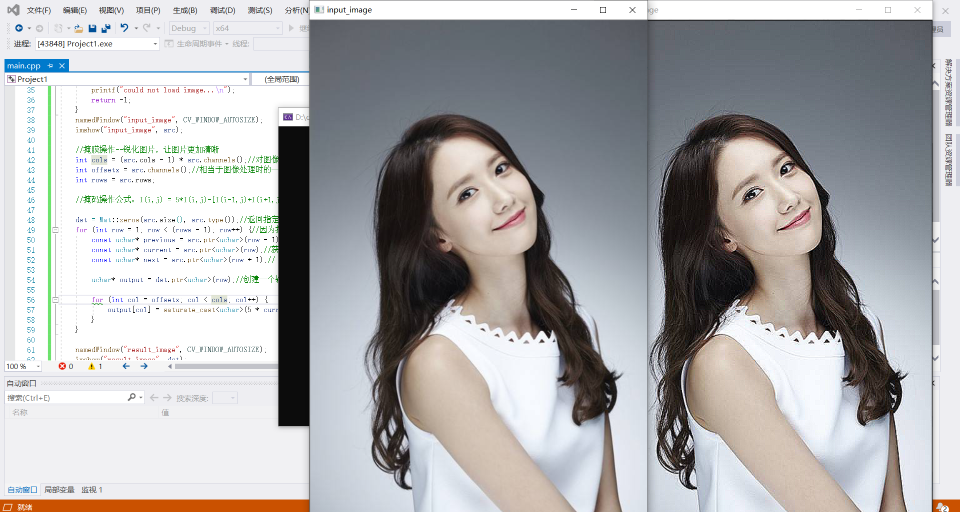Screen dimensions: 960x512
Task: Click the search magnifier icon in Autos window
Action: 131,397
